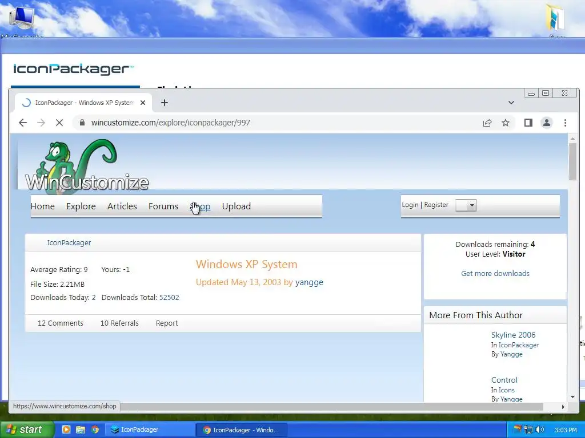Click the WinCustomize gecko logo

click(87, 166)
